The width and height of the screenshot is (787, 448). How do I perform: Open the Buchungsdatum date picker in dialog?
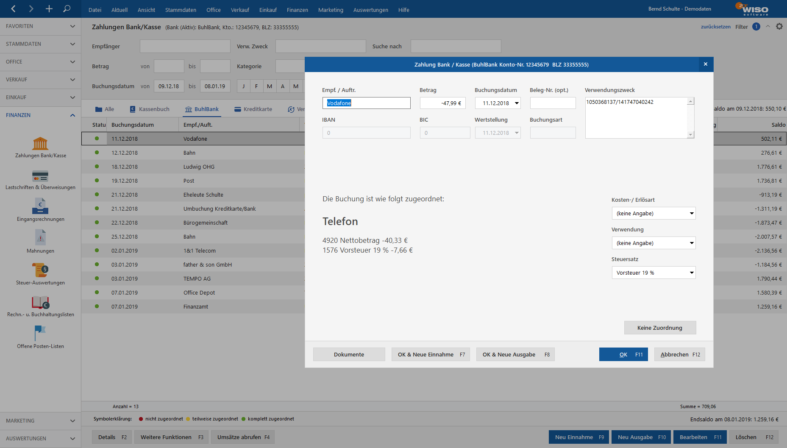(517, 103)
